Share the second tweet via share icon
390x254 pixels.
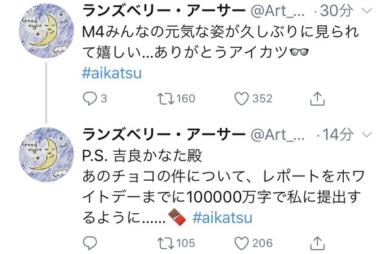click(x=317, y=243)
